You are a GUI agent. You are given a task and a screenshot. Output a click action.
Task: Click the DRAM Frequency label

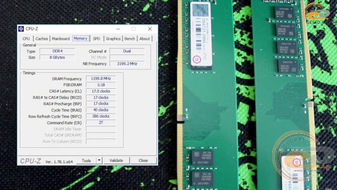(67, 79)
